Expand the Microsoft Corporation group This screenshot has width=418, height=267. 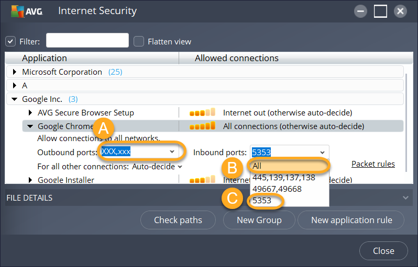click(x=15, y=72)
